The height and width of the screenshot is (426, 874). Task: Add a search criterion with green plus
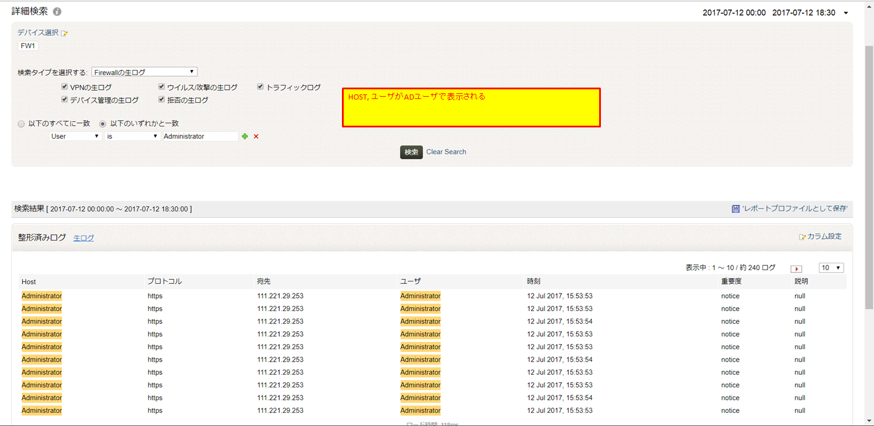click(245, 137)
